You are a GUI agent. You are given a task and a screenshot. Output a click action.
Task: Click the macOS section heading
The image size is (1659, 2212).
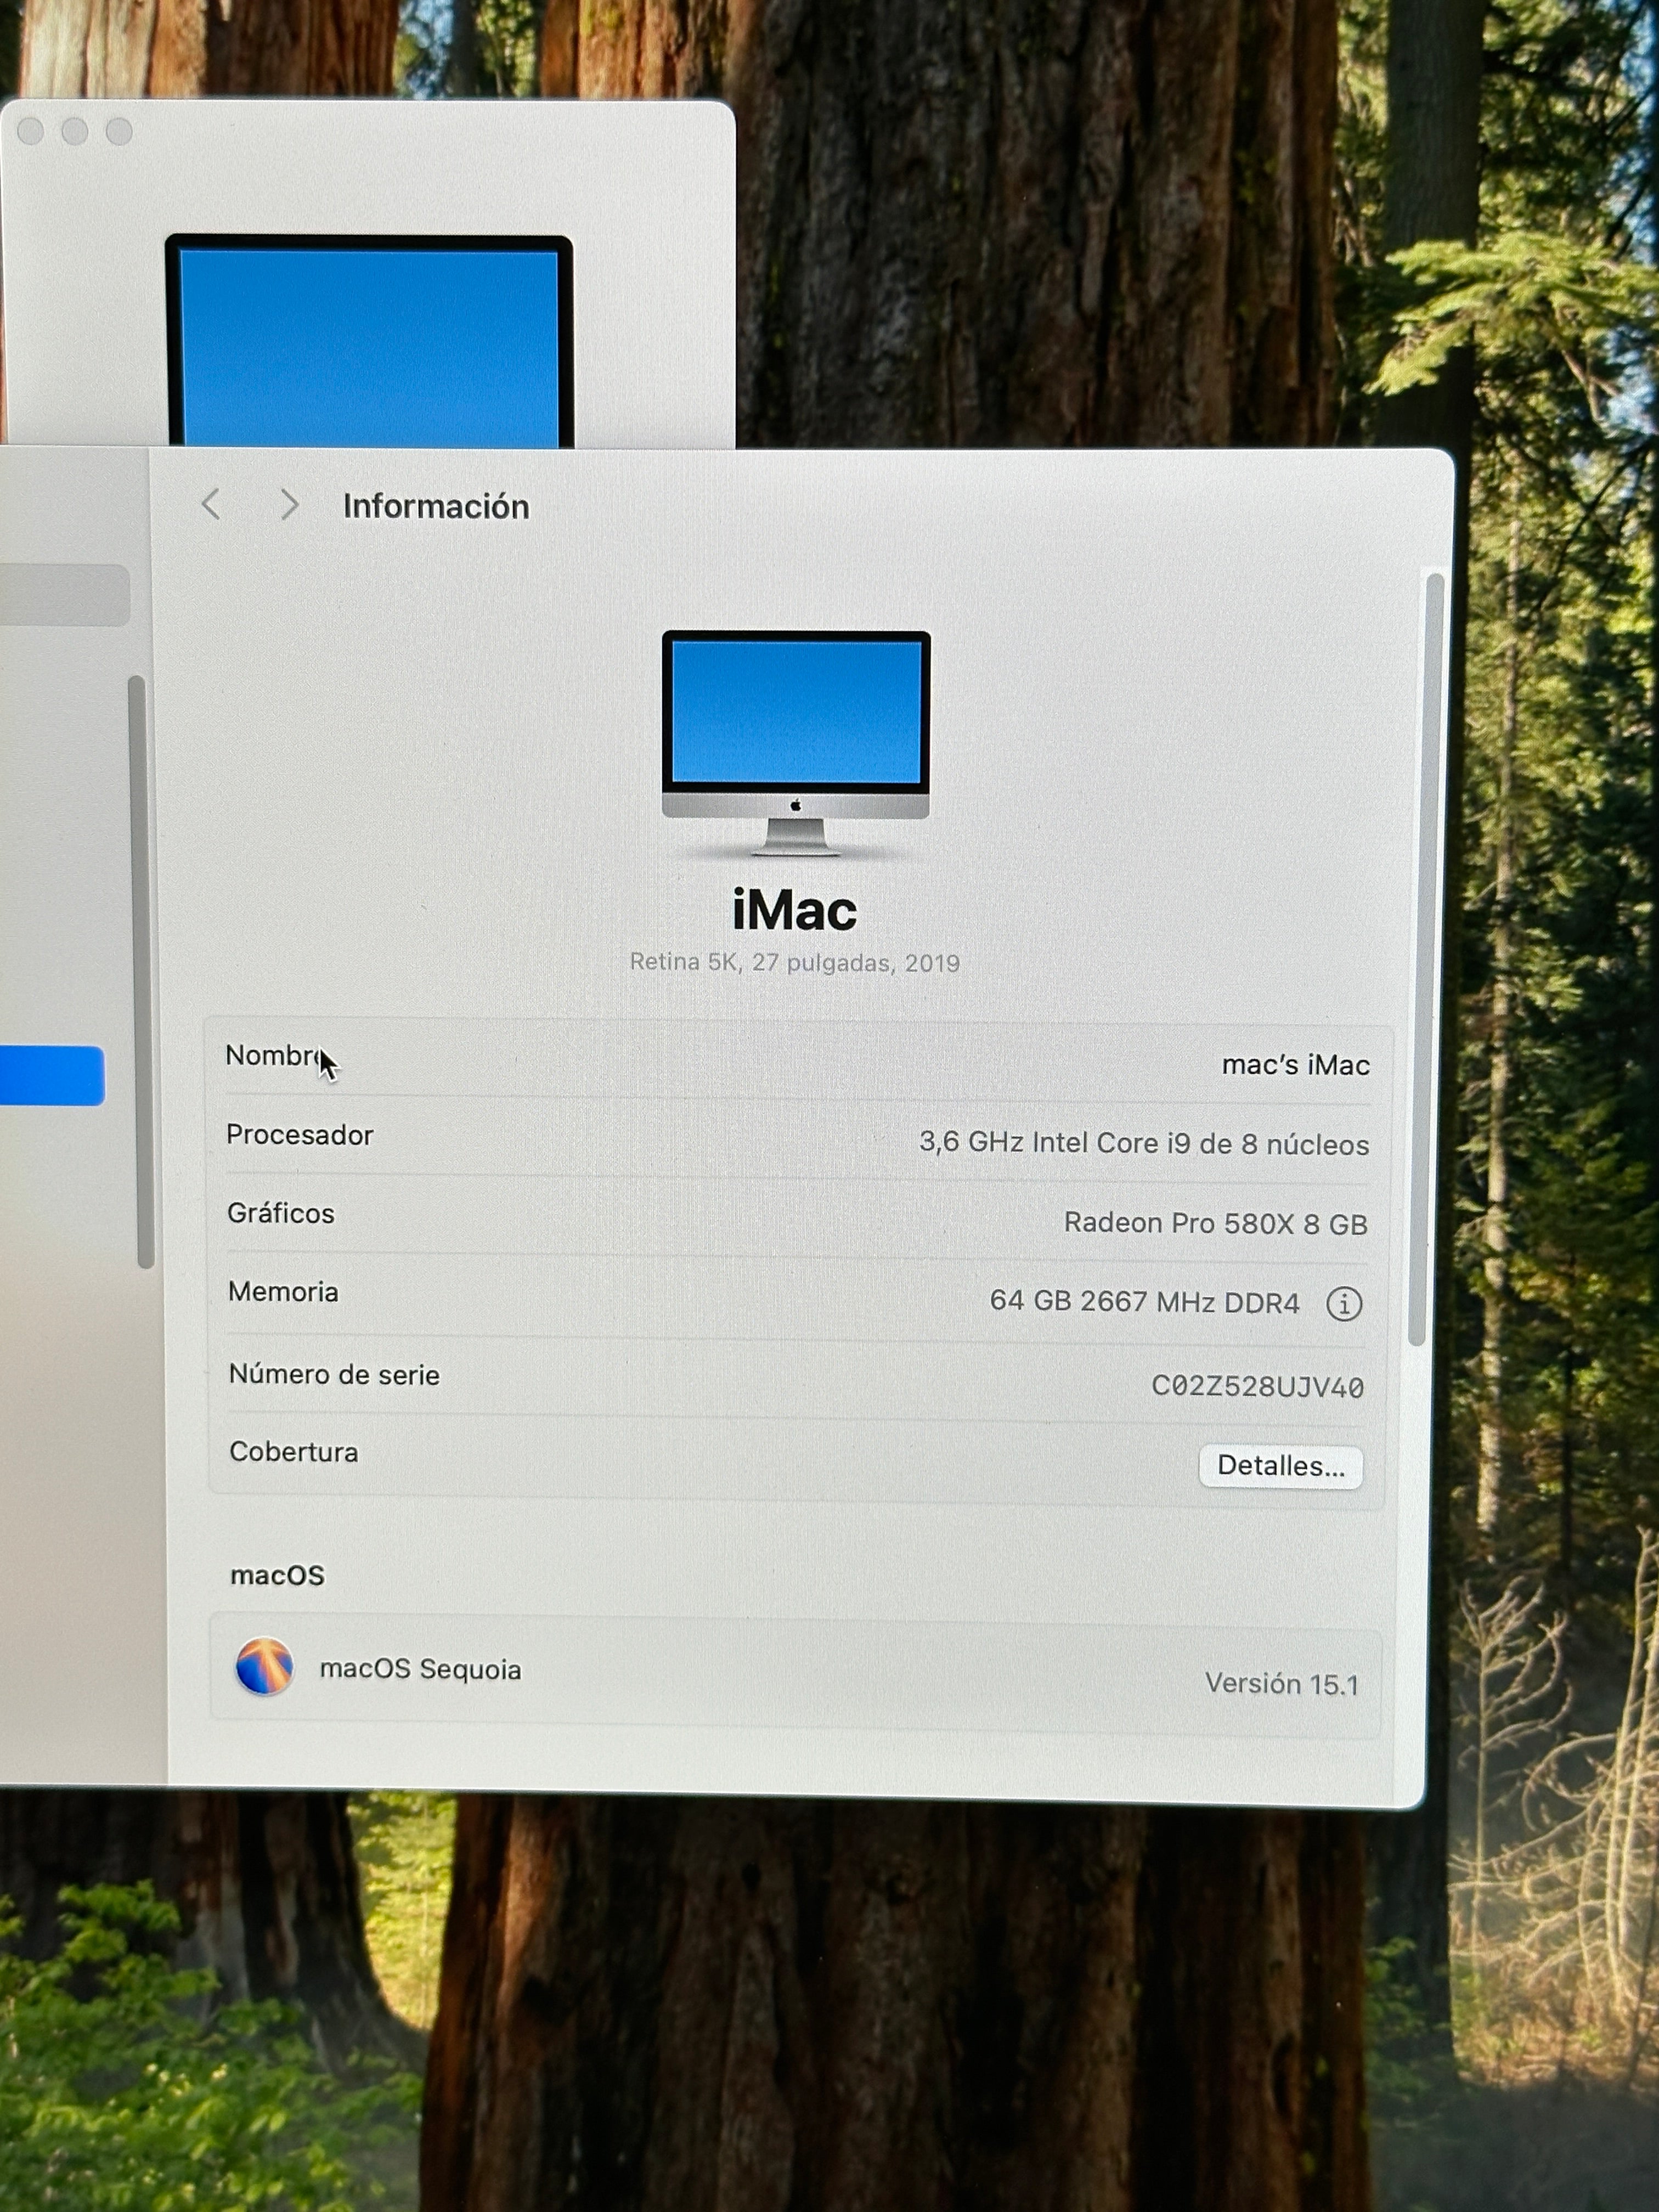(277, 1575)
